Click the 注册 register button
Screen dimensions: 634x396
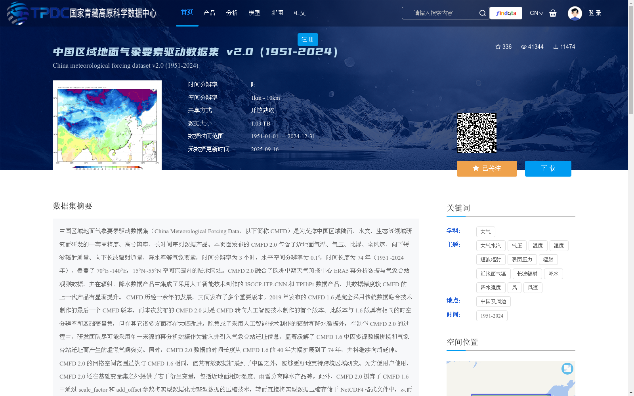pos(307,40)
